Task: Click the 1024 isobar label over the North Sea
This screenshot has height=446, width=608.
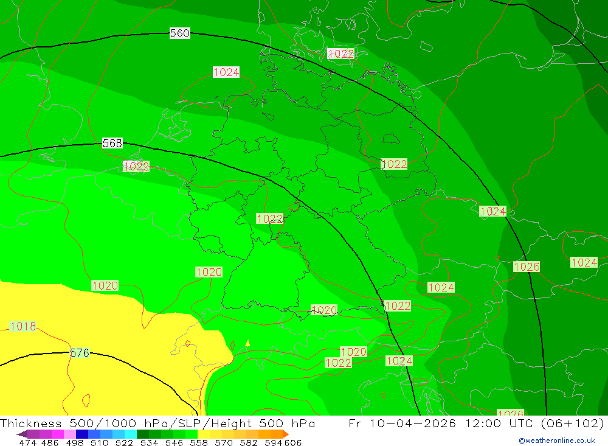Action: coord(226,72)
